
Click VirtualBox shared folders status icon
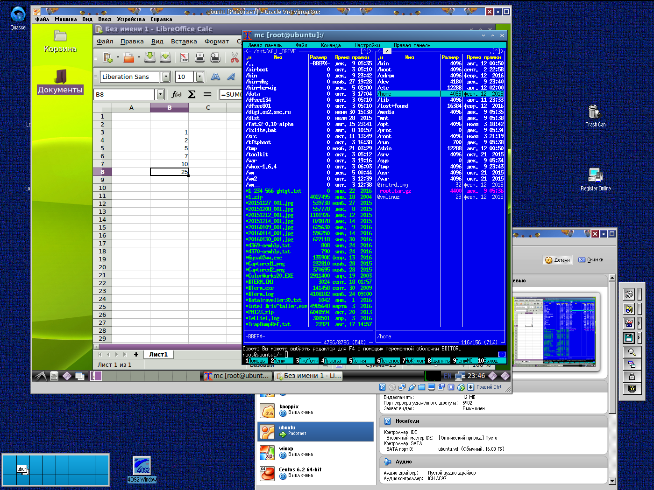(422, 387)
